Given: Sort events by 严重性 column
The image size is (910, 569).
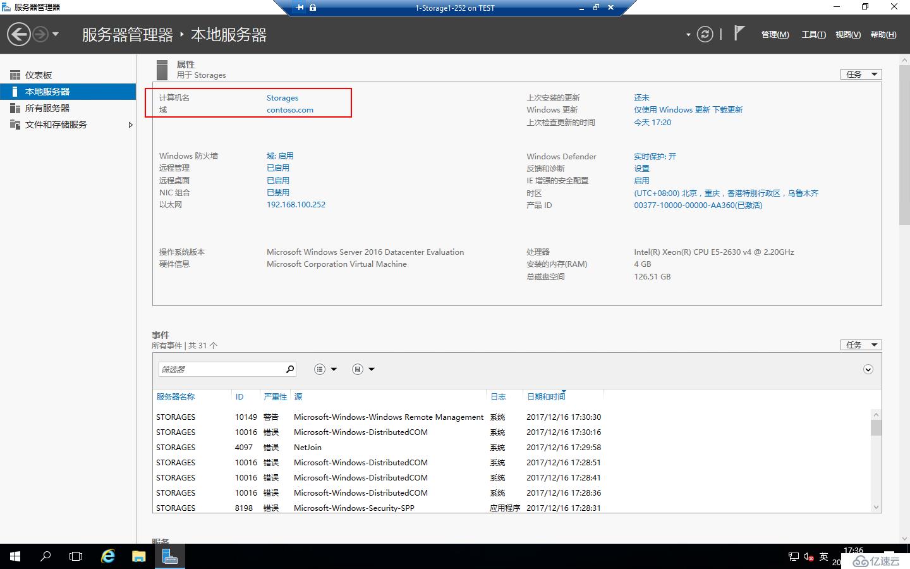Looking at the screenshot, I should pos(276,397).
